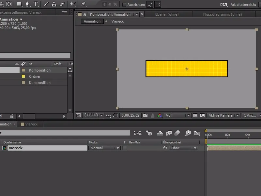
Task: Select the Eraser tool
Action: point(62,4)
